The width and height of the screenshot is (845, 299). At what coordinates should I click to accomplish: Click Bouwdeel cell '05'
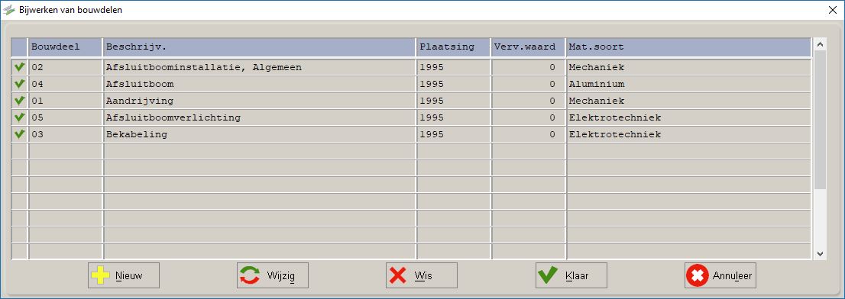(65, 117)
